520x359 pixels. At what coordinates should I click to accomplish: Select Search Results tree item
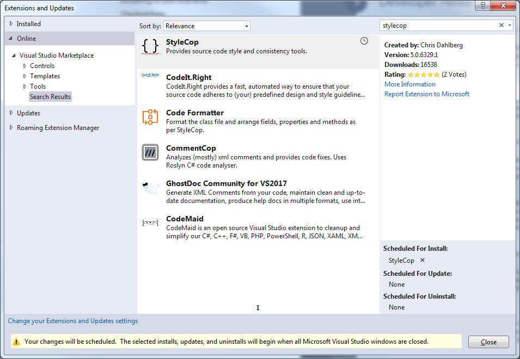[x=50, y=97]
